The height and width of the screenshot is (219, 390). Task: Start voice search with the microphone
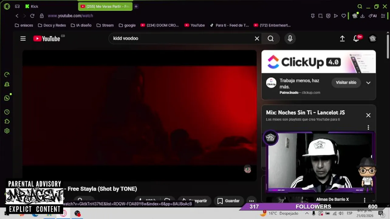pos(290,38)
